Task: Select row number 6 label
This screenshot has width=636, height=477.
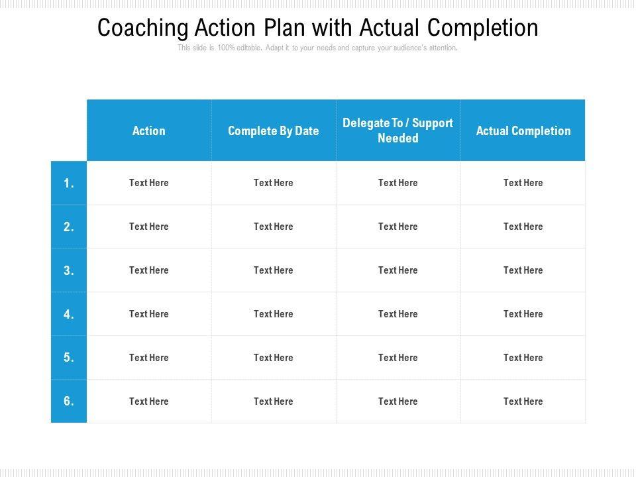Action: coord(69,401)
